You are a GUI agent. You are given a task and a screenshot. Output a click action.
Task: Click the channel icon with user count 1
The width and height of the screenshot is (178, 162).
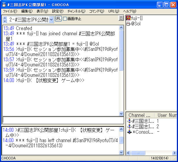(129, 121)
